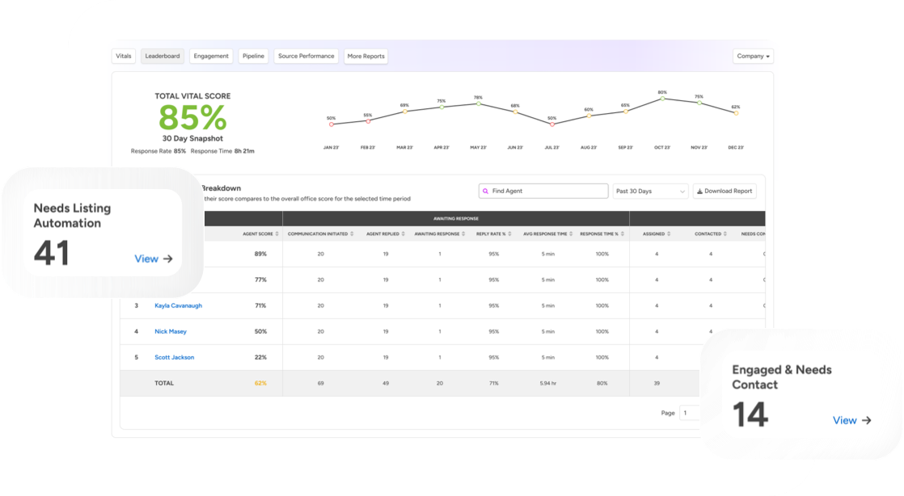Open the Company dropdown
The width and height of the screenshot is (904, 496).
(753, 57)
